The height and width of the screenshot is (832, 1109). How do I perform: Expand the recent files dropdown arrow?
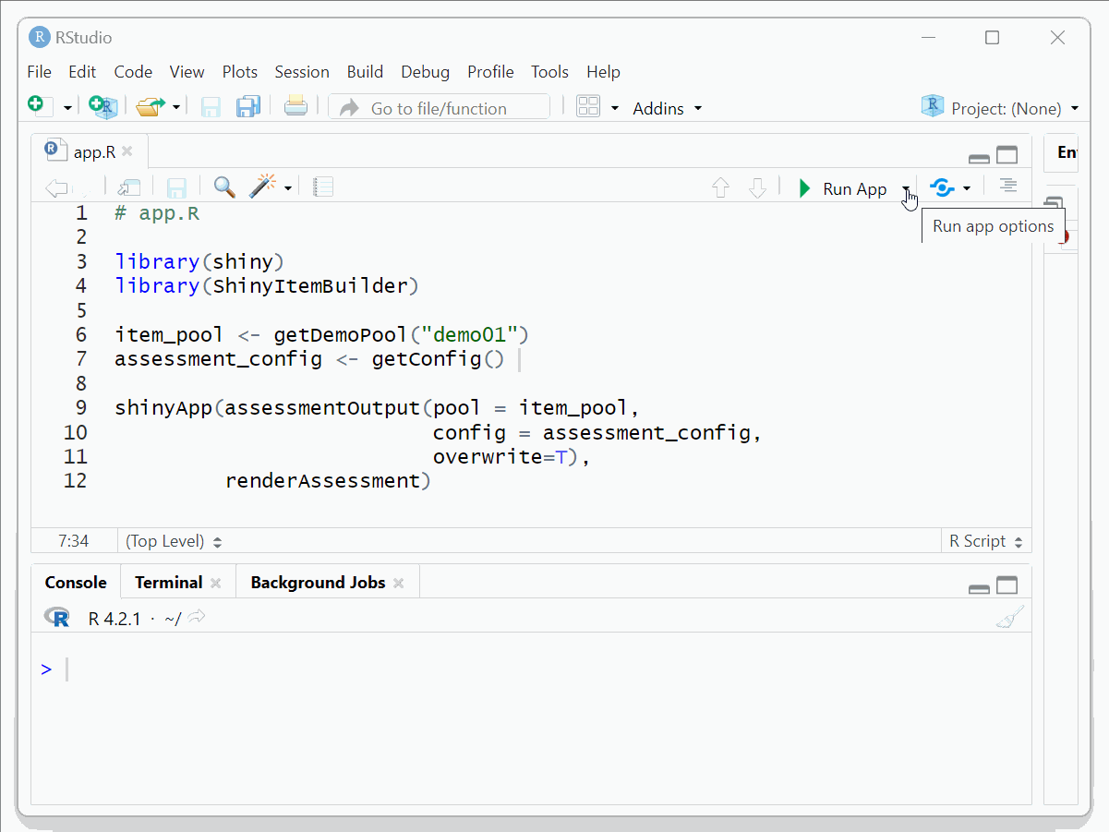tap(176, 108)
